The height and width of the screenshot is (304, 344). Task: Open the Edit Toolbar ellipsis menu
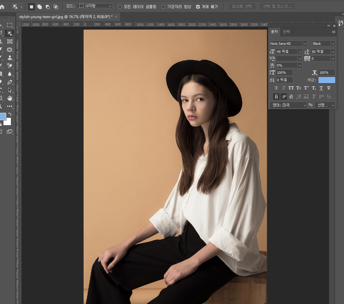pos(10,106)
